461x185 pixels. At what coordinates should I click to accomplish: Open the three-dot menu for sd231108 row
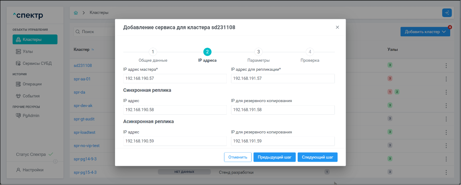[x=446, y=65]
